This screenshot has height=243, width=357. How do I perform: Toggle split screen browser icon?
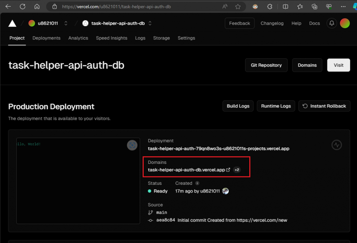pyautogui.click(x=285, y=7)
